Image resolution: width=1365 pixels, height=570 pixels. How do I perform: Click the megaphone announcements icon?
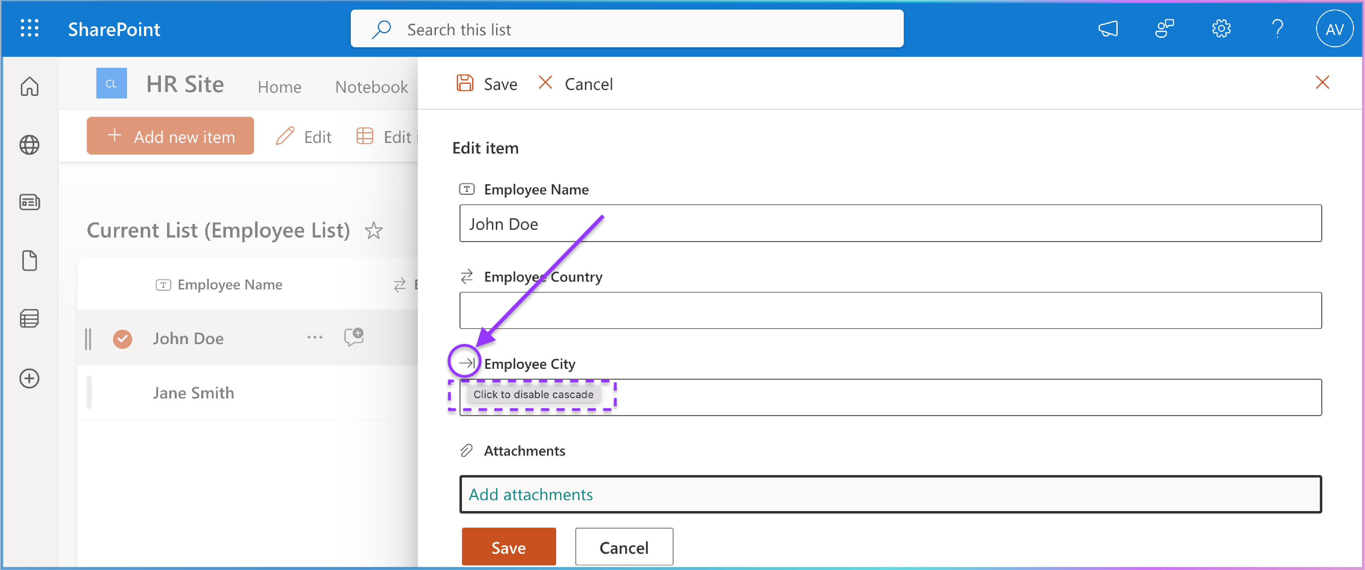pyautogui.click(x=1108, y=29)
